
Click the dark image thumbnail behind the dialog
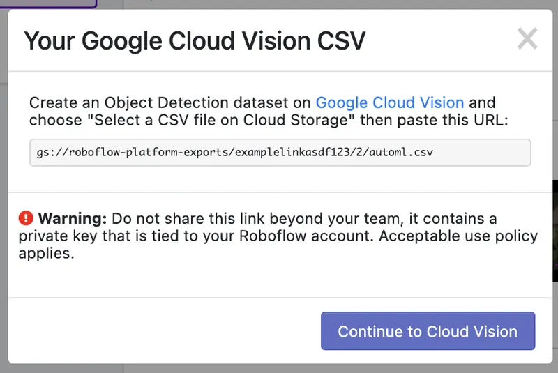[555, 231]
